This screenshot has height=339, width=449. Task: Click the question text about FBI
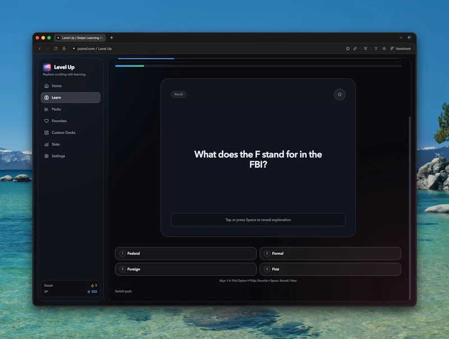click(x=258, y=159)
